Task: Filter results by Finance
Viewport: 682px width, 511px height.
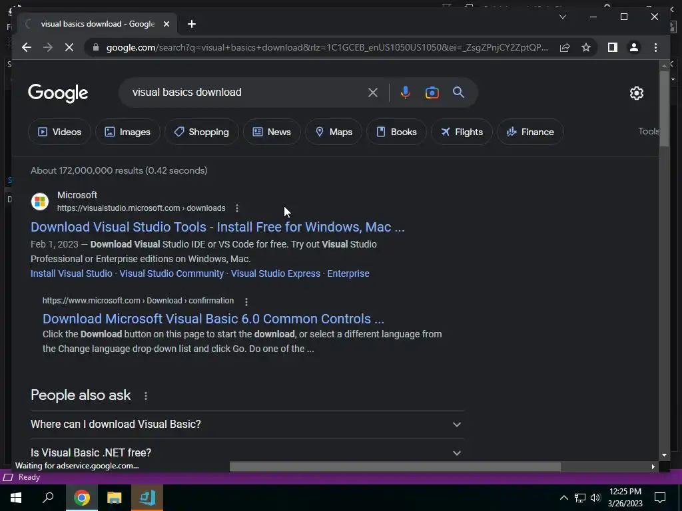Action: [x=530, y=132]
